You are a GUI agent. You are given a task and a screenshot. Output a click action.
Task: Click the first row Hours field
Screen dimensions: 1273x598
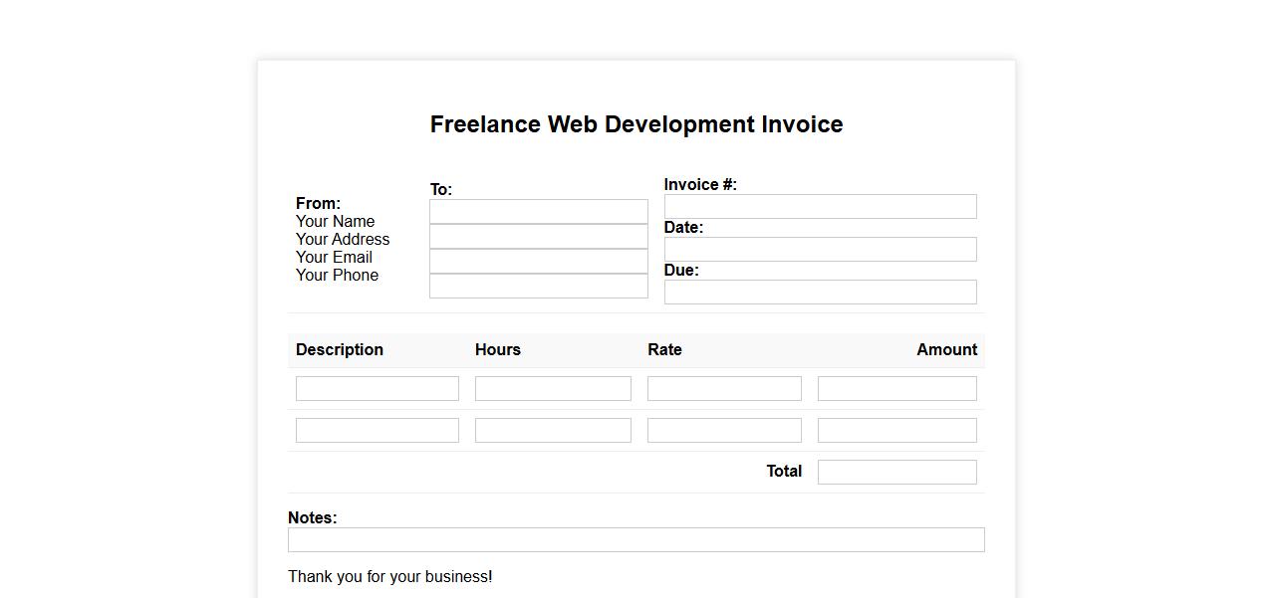point(553,388)
